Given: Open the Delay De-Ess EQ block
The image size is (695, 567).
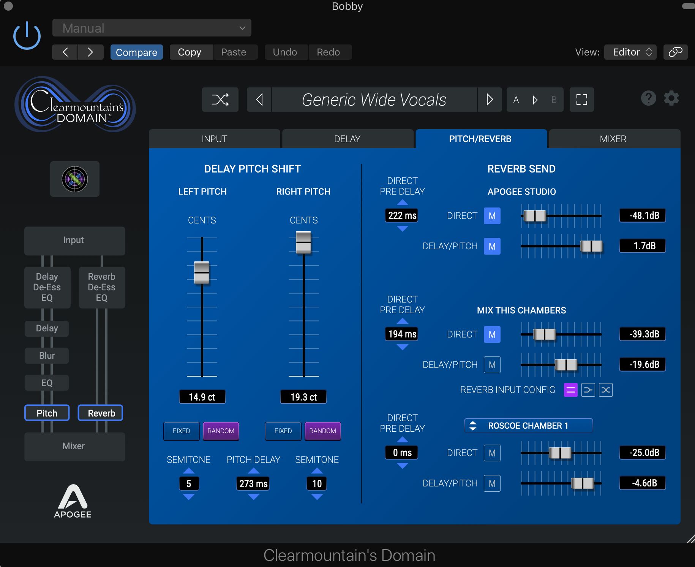Looking at the screenshot, I should point(47,287).
